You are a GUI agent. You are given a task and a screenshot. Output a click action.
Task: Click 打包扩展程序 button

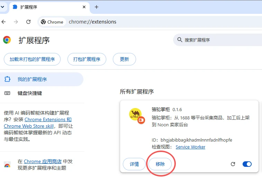tap(87, 59)
